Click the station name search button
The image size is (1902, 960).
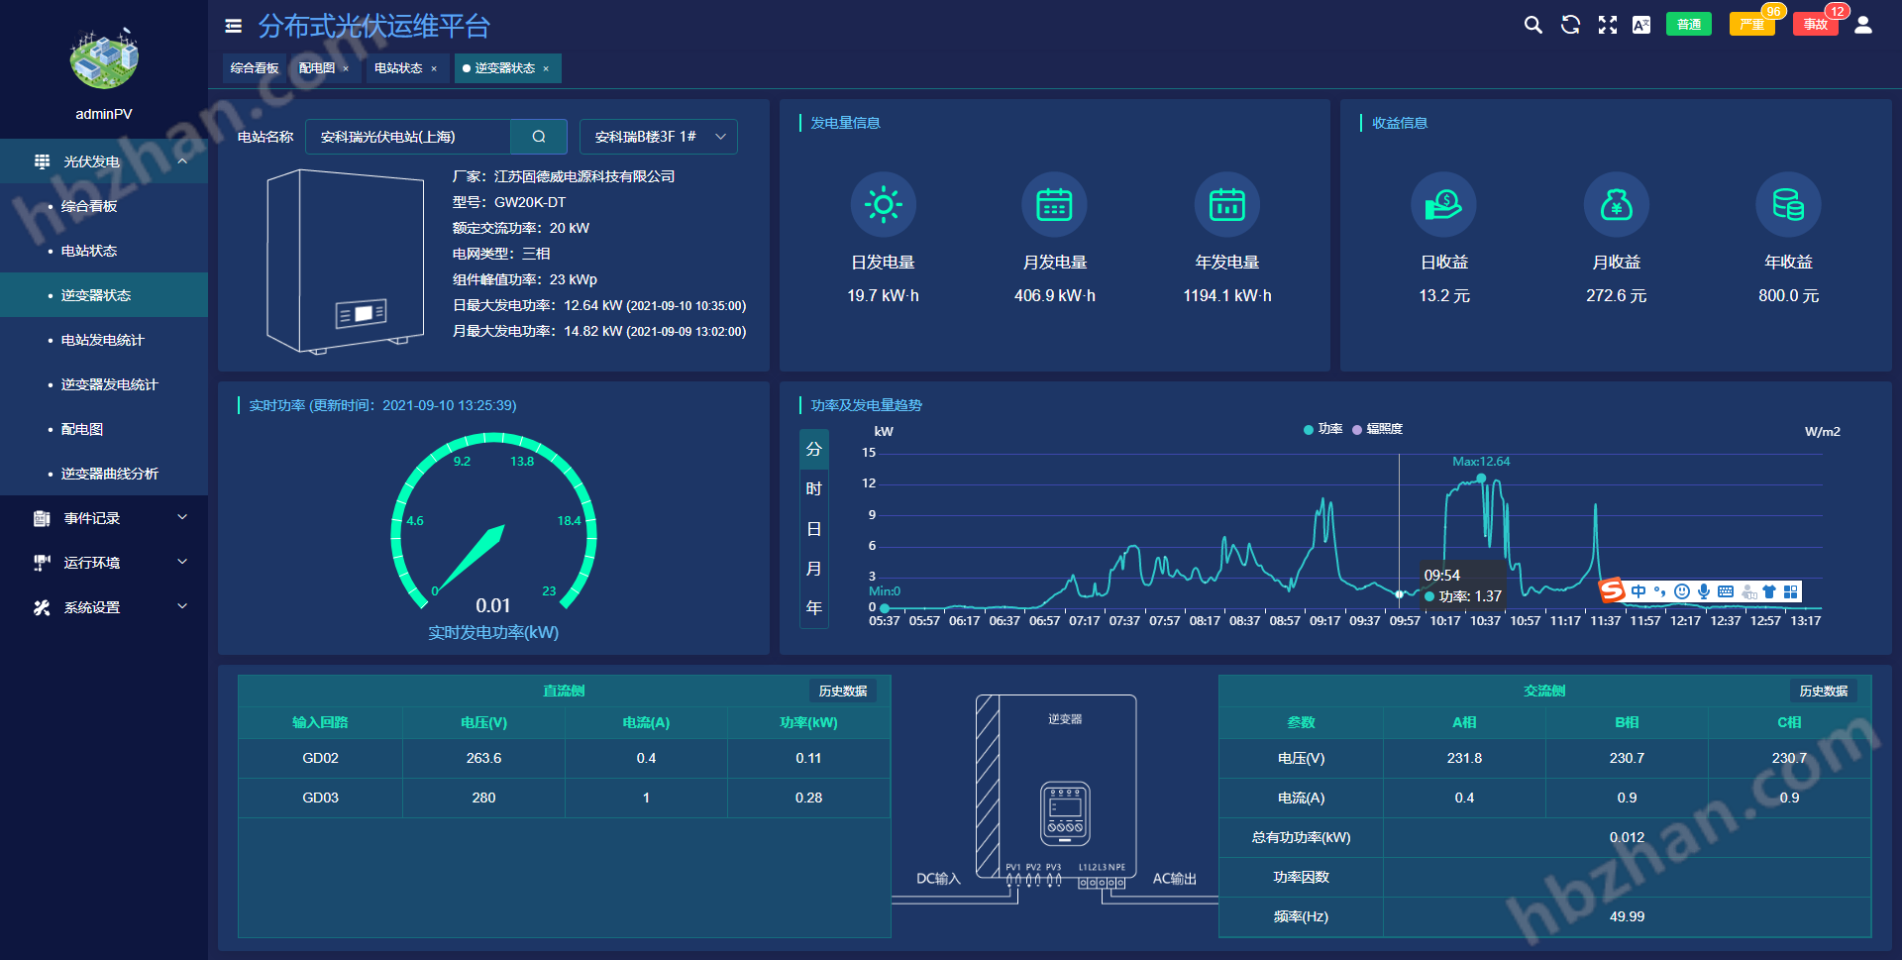tap(539, 137)
